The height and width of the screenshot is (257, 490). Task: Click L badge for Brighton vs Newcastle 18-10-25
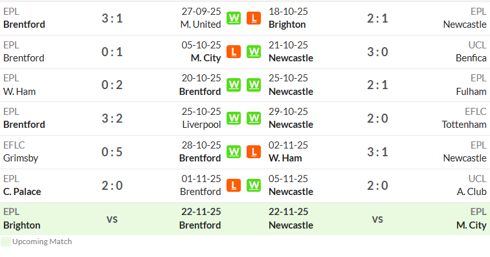click(x=254, y=18)
